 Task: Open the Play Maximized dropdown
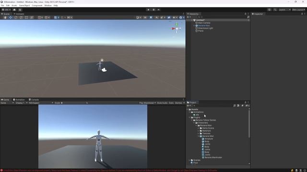coord(147,103)
